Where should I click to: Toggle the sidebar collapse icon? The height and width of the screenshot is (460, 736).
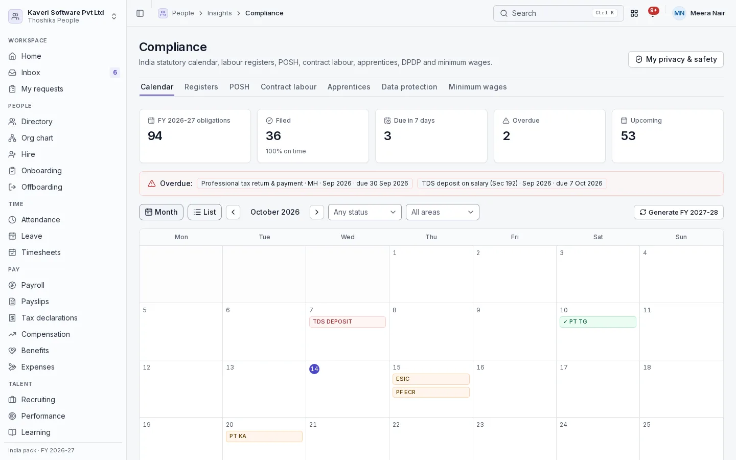140,13
